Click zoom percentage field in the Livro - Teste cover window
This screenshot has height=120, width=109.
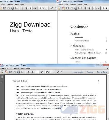pyautogui.click(x=42, y=8)
